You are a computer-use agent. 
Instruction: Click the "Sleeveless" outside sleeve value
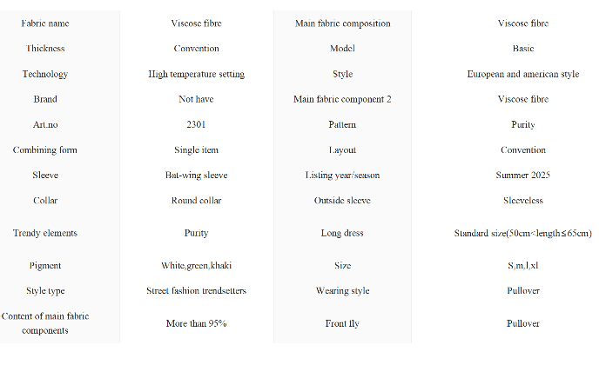tap(522, 200)
